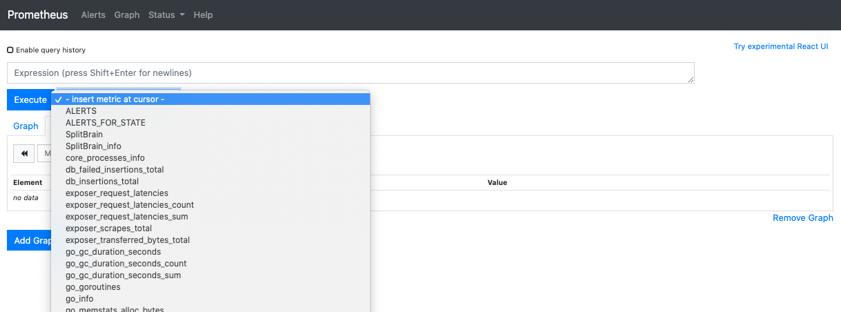This screenshot has height=312, width=841.
Task: Focus the Expression input field
Action: [351, 72]
